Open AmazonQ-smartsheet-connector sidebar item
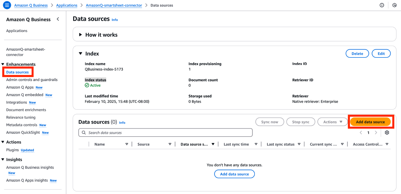The width and height of the screenshot is (401, 194). [26, 52]
